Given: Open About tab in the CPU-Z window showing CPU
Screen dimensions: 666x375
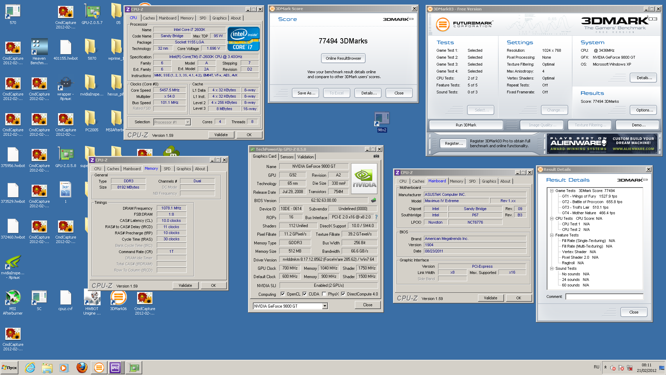Looking at the screenshot, I should point(236,18).
